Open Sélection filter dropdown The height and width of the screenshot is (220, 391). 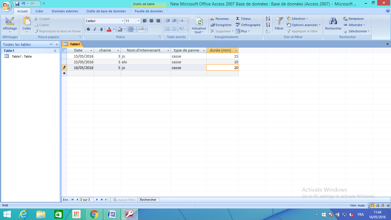pyautogui.click(x=297, y=19)
